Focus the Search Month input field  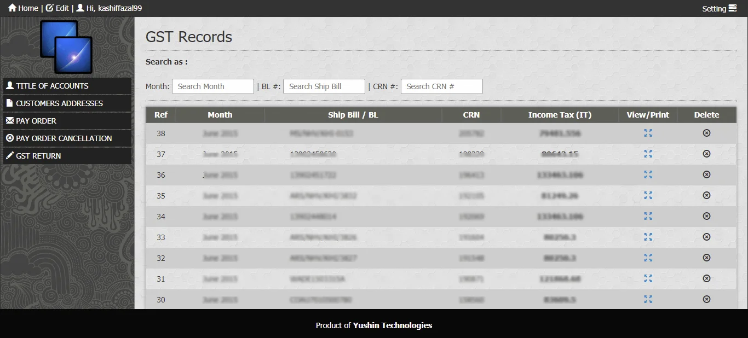(213, 86)
